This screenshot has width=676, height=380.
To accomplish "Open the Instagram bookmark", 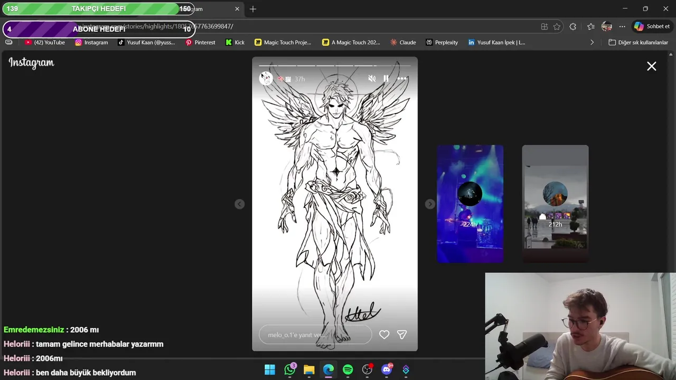I will [x=91, y=42].
